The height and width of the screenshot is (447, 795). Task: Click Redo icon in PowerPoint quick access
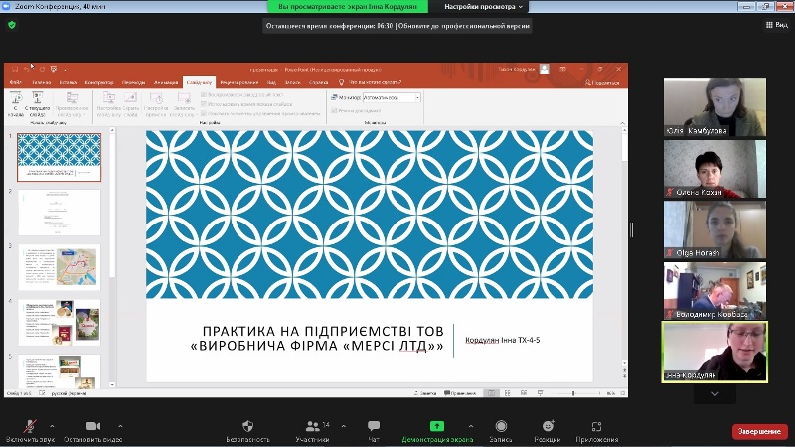click(x=42, y=69)
